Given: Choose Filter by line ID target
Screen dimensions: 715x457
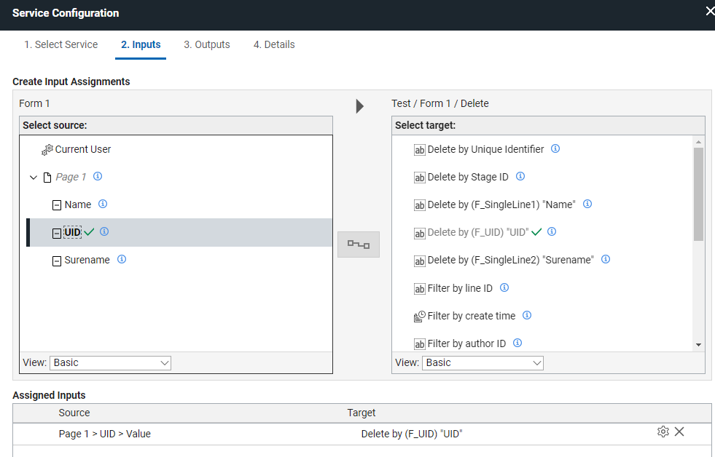Looking at the screenshot, I should pyautogui.click(x=460, y=288).
